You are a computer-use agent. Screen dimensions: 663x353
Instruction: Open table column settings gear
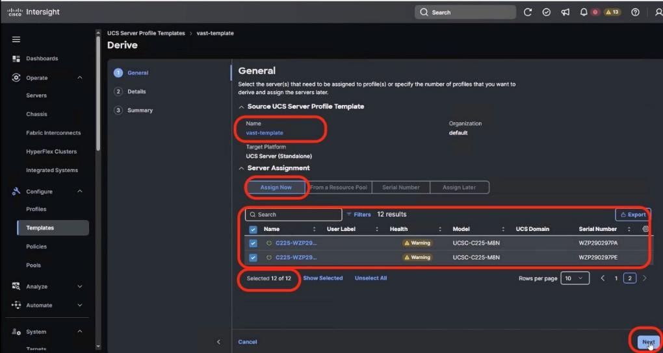(645, 229)
